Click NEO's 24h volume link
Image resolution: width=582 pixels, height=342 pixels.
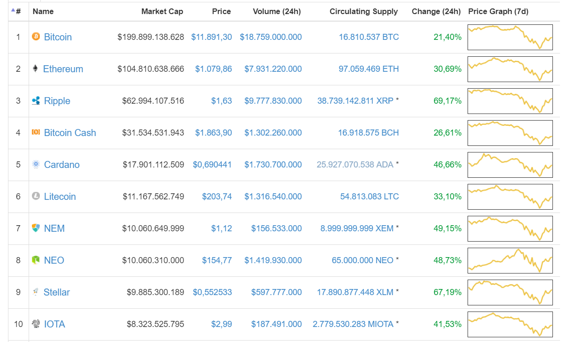pyautogui.click(x=272, y=260)
